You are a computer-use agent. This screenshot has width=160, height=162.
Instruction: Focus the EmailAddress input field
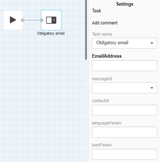click(124, 65)
